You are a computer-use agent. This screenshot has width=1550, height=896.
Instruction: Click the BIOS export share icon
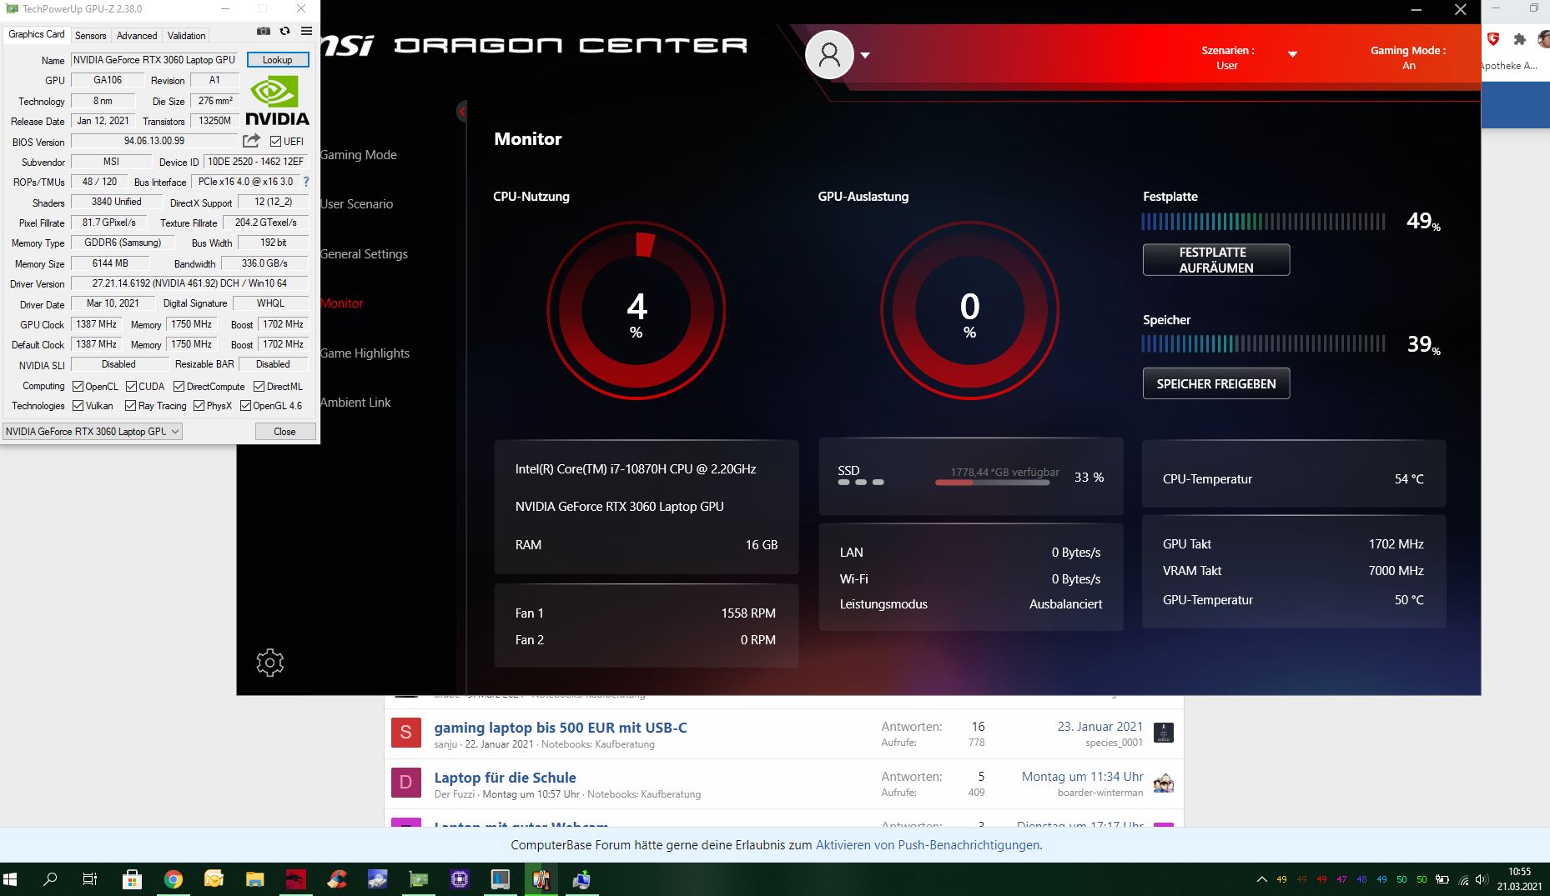pyautogui.click(x=251, y=141)
